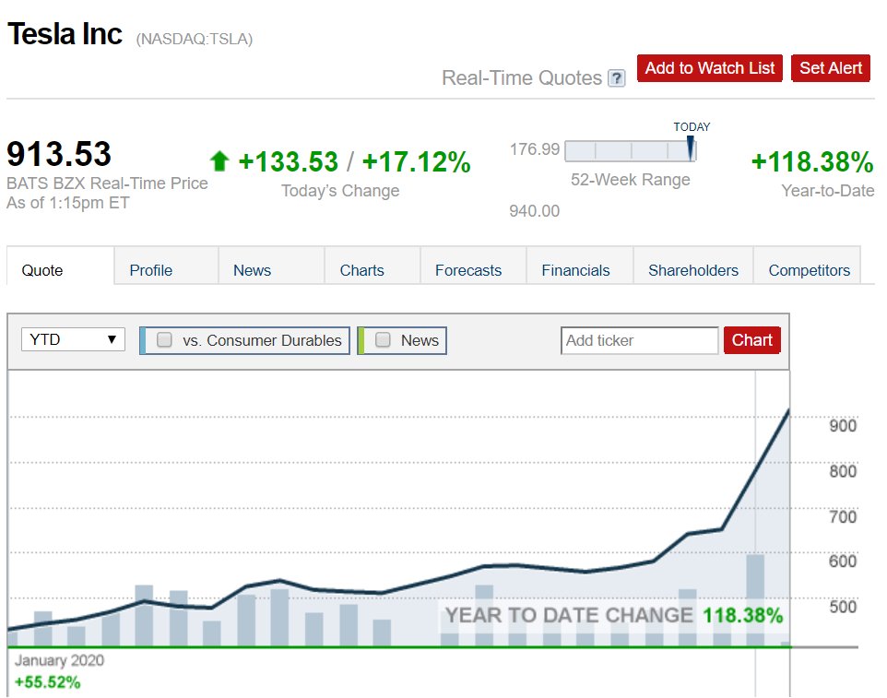Toggle the News overlay checkbox
The height and width of the screenshot is (698, 887).
tap(383, 339)
